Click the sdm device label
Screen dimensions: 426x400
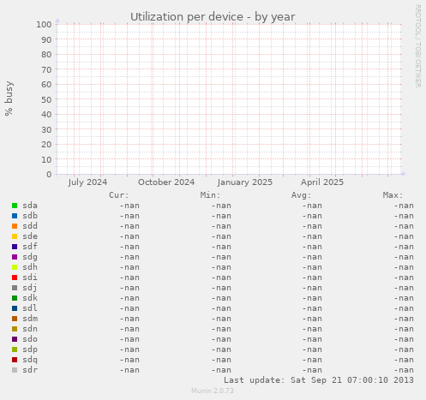point(30,319)
